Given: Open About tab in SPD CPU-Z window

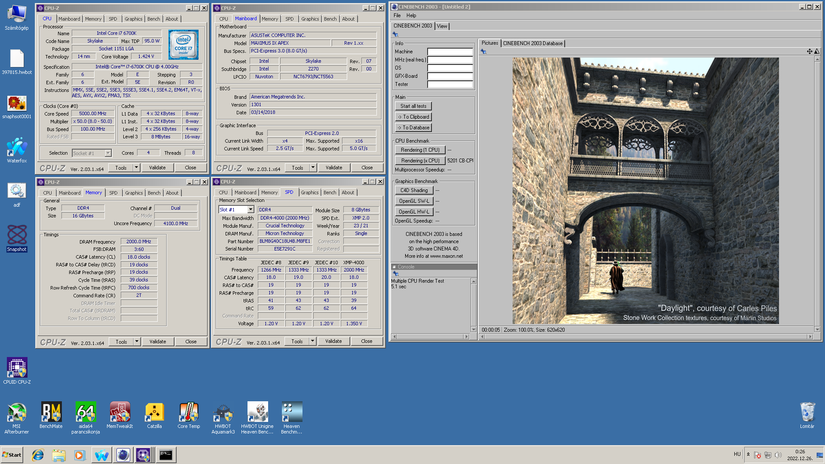Looking at the screenshot, I should pos(348,192).
